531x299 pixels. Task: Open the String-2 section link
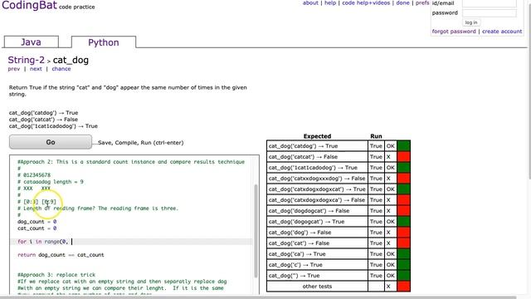click(x=26, y=60)
